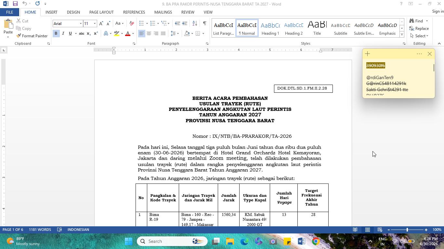Open the font name Arial dropdown
Screen dimensions: 444x249
81,24
